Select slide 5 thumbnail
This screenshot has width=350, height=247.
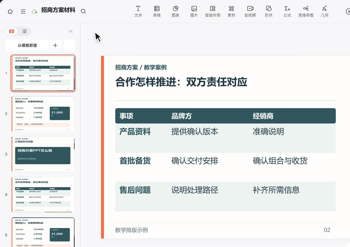[x=43, y=232]
